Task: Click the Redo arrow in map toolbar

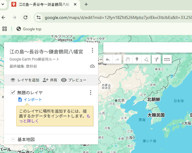Action: 117,60
